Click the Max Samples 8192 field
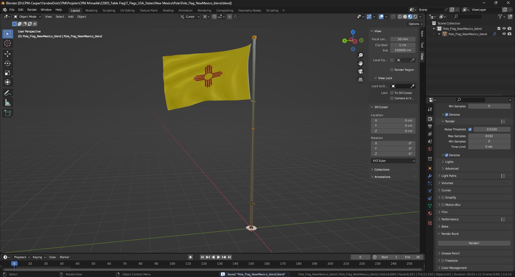This screenshot has width=515, height=277. tap(489, 136)
